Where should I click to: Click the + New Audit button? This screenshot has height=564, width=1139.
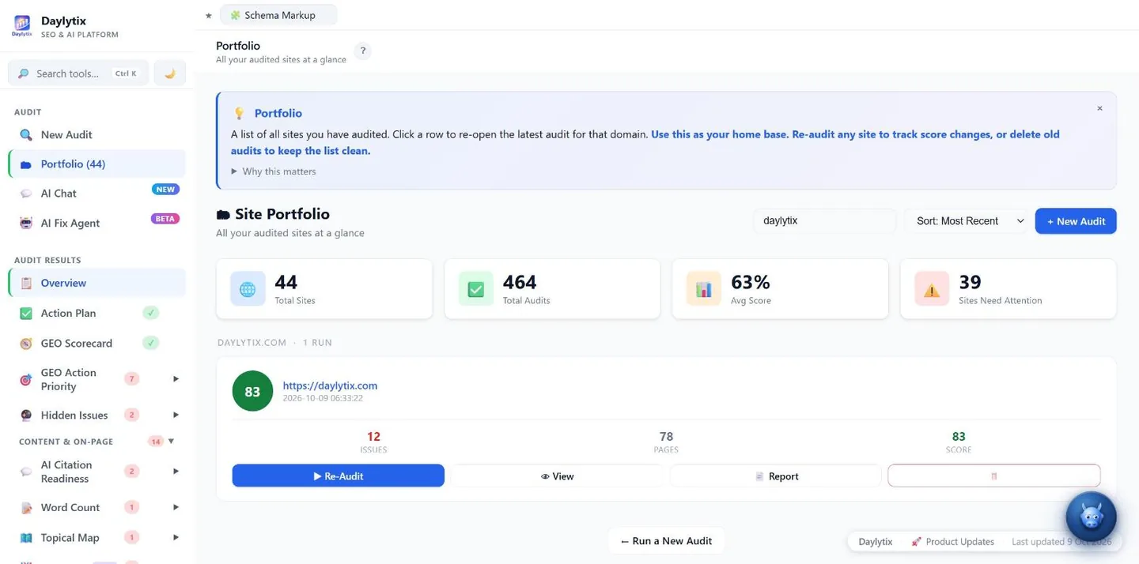1076,221
